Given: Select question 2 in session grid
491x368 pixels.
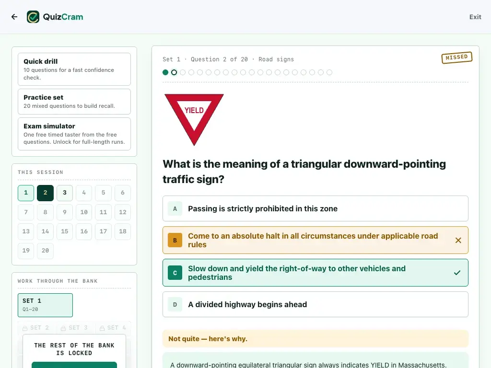Looking at the screenshot, I should tap(46, 193).
